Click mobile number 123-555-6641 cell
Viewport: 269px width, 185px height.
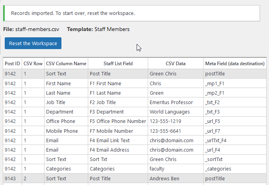[x=165, y=131]
